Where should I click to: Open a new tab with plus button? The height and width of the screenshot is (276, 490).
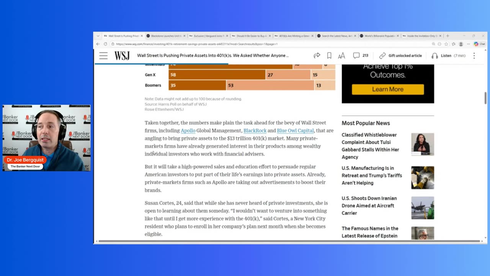pos(448,36)
